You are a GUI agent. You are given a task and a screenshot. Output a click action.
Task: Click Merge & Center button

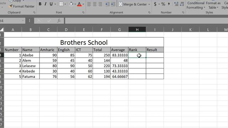[x=133, y=4]
